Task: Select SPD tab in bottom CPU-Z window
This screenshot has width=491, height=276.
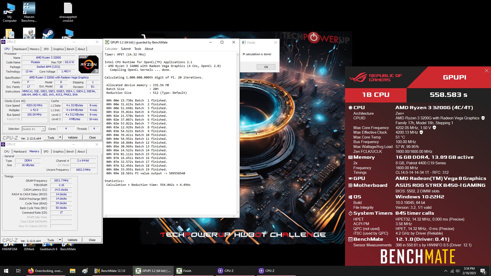Action: point(46,152)
